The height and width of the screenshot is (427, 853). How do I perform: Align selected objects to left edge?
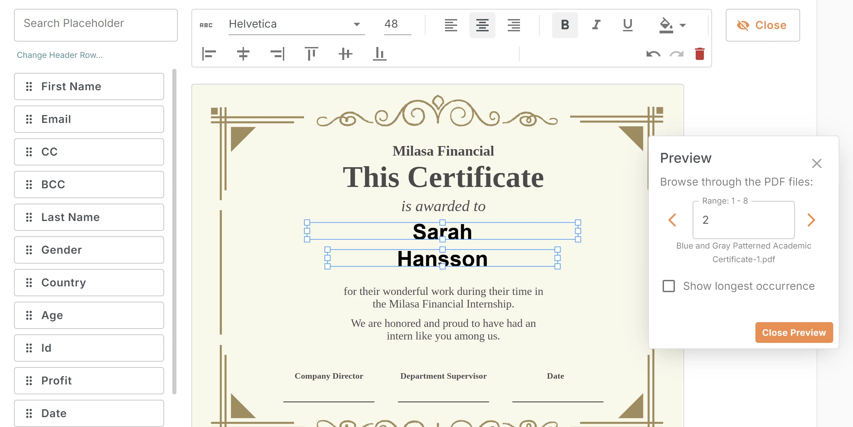click(209, 54)
